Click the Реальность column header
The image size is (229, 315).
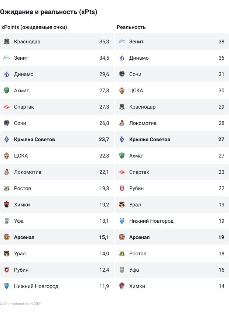coord(131,27)
